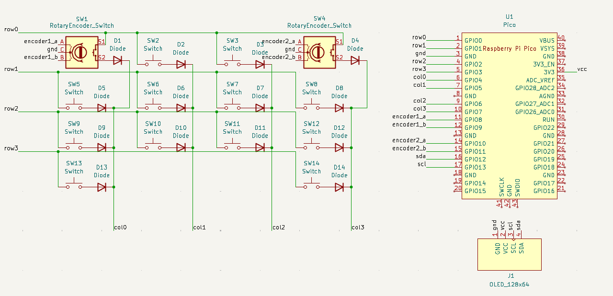
Task: Click the 'VSYS' pin name on Pico
Action: pyautogui.click(x=547, y=48)
